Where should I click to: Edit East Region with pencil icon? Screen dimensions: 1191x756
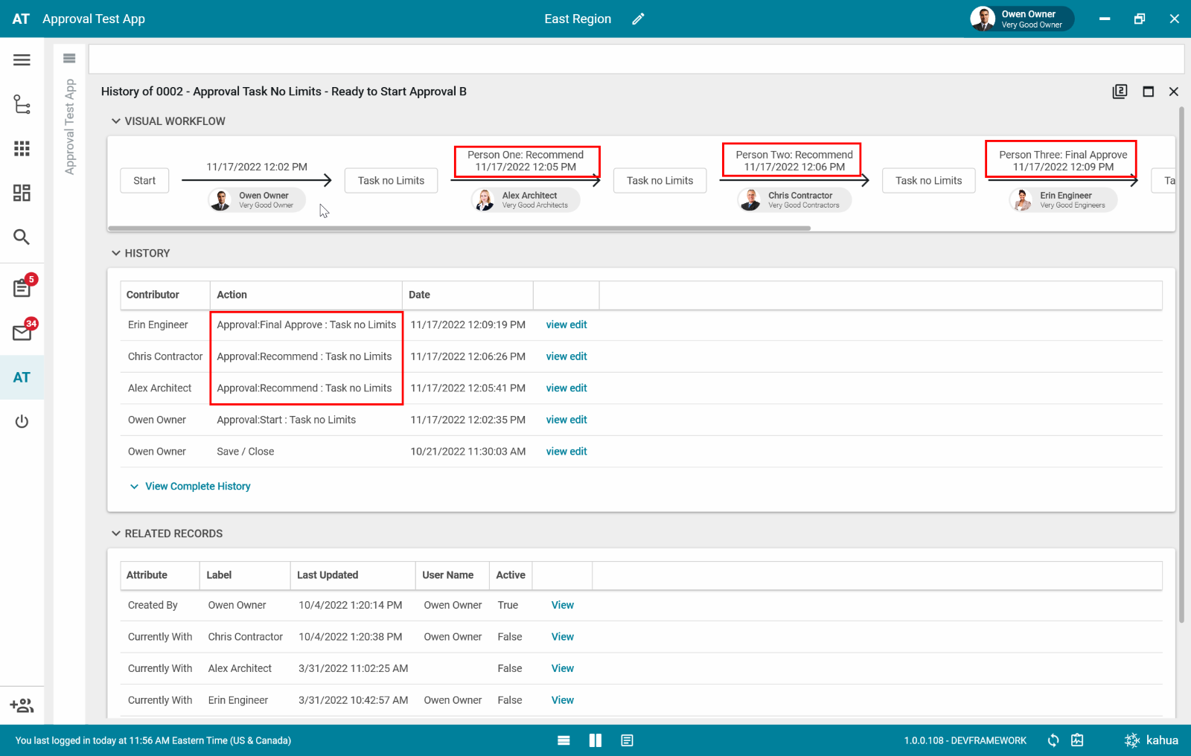(x=638, y=19)
